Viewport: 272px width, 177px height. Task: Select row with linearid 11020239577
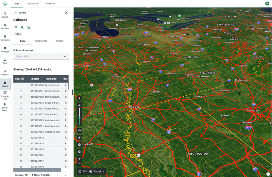point(40,114)
